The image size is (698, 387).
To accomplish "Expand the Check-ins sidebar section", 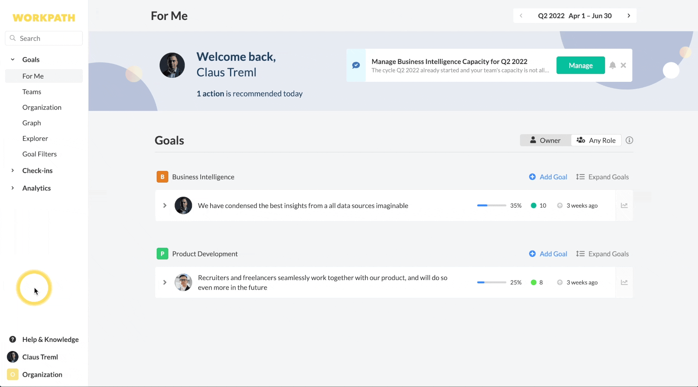I will click(x=13, y=171).
